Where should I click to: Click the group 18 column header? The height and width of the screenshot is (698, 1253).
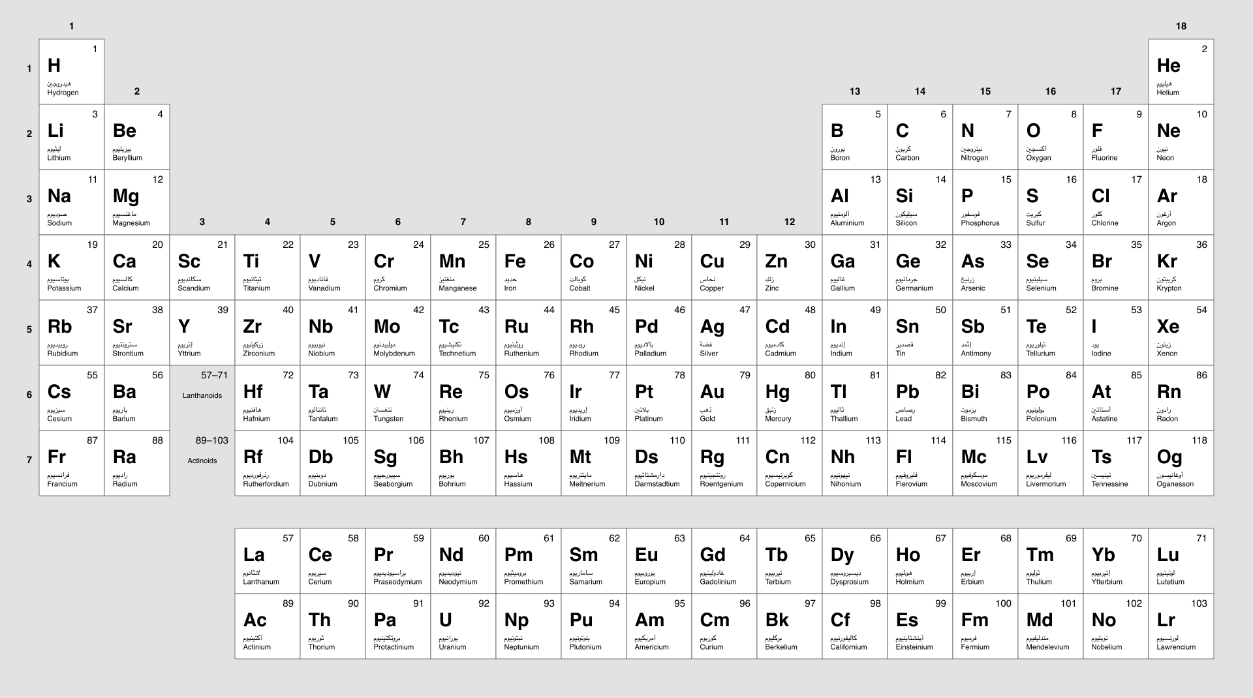(1181, 26)
